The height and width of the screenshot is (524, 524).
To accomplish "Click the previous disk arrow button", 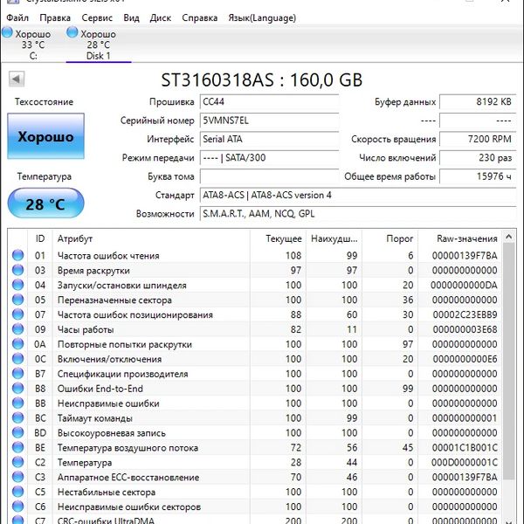I will 16,79.
